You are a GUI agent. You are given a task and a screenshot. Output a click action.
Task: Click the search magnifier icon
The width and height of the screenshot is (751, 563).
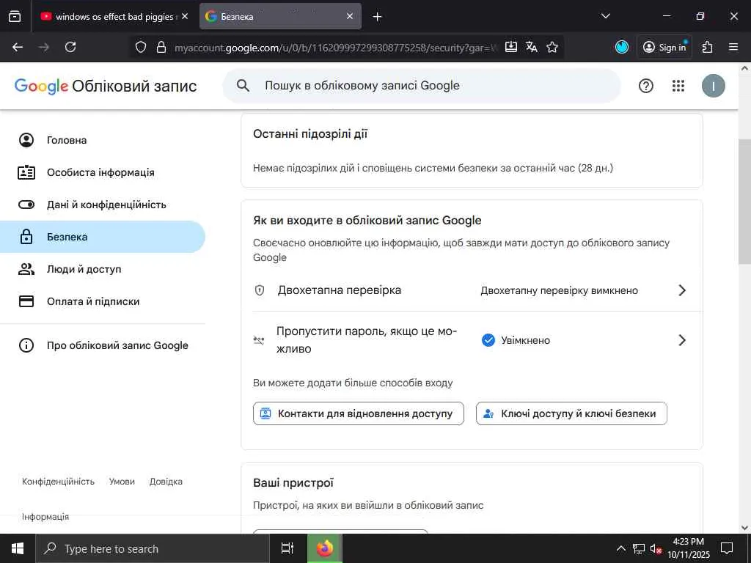243,86
